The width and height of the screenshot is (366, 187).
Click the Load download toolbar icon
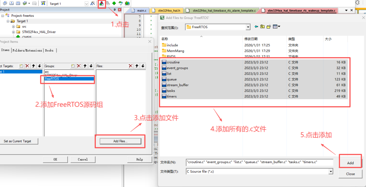[43, 4]
